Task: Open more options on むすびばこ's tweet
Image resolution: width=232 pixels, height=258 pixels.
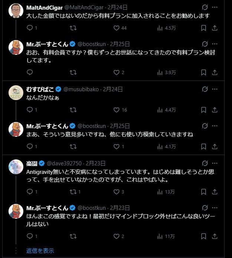Action: click(x=215, y=89)
